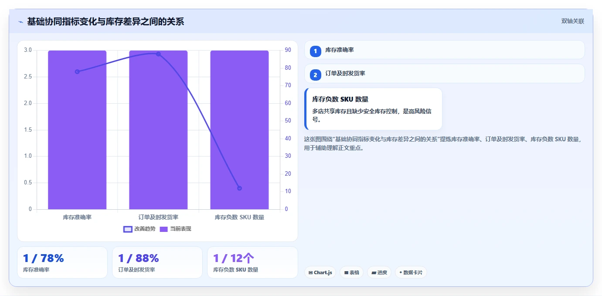Click the 库存负数 SKU 数量 x-axis label
Screen dimensions: 602x296
pyautogui.click(x=239, y=217)
